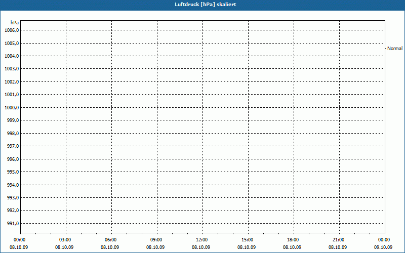Click the 996,0 axis value
405x253 pixels.
(x=13, y=159)
